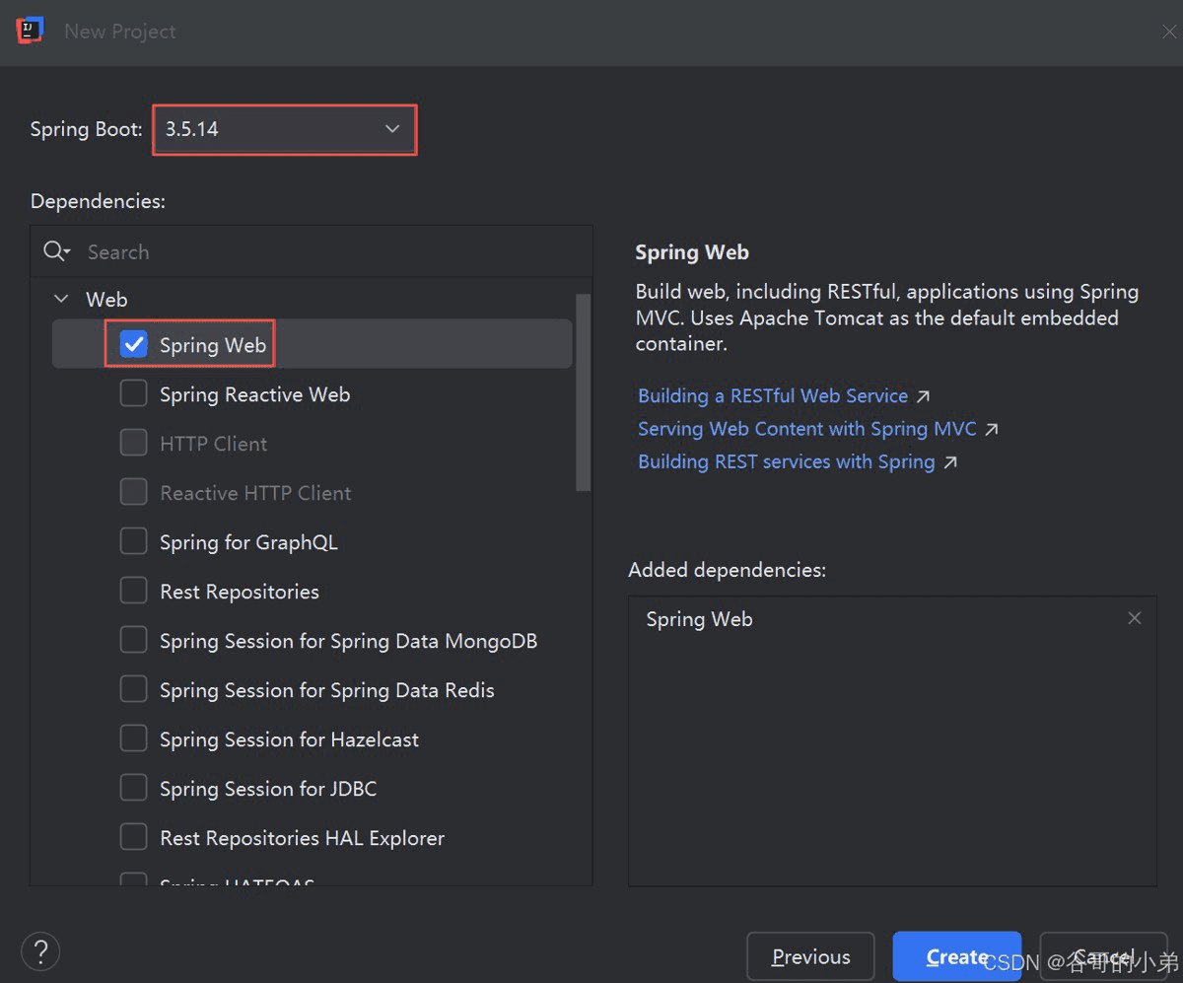1183x983 pixels.
Task: Click the IntelliJ IDEA logo icon
Action: (30, 31)
